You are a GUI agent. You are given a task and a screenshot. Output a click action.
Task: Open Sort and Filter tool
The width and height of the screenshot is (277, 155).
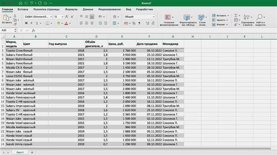247,17
